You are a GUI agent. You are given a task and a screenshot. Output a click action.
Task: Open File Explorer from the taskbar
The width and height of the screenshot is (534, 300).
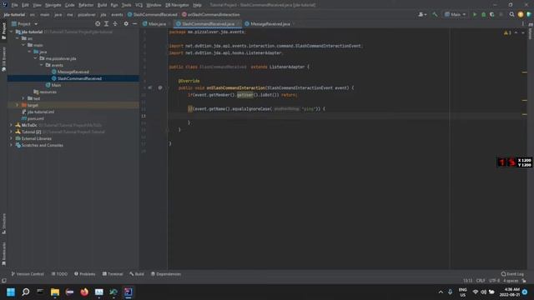tap(55, 292)
